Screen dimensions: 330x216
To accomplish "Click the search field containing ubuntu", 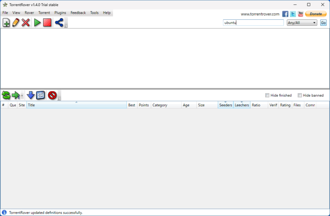I will click(253, 22).
